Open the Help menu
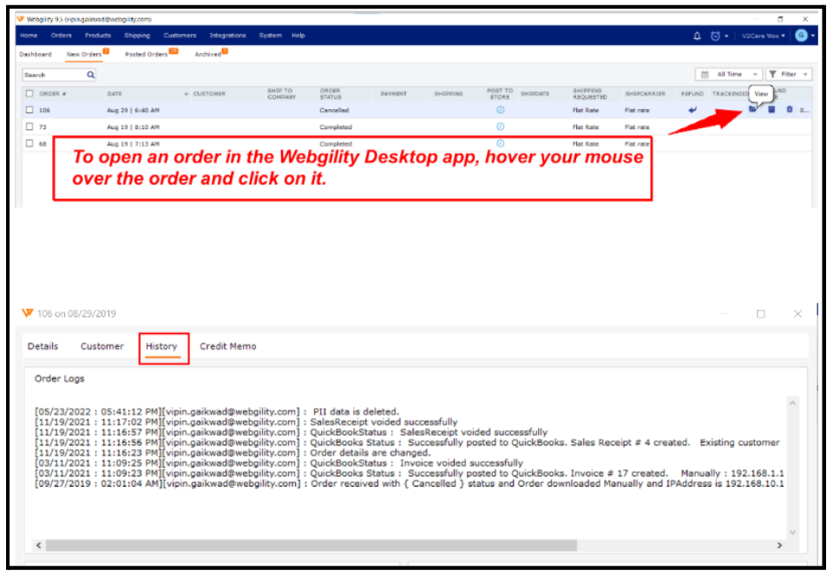The image size is (833, 577). point(298,36)
